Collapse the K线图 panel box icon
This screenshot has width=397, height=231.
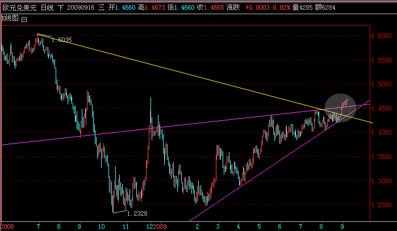pos(24,19)
